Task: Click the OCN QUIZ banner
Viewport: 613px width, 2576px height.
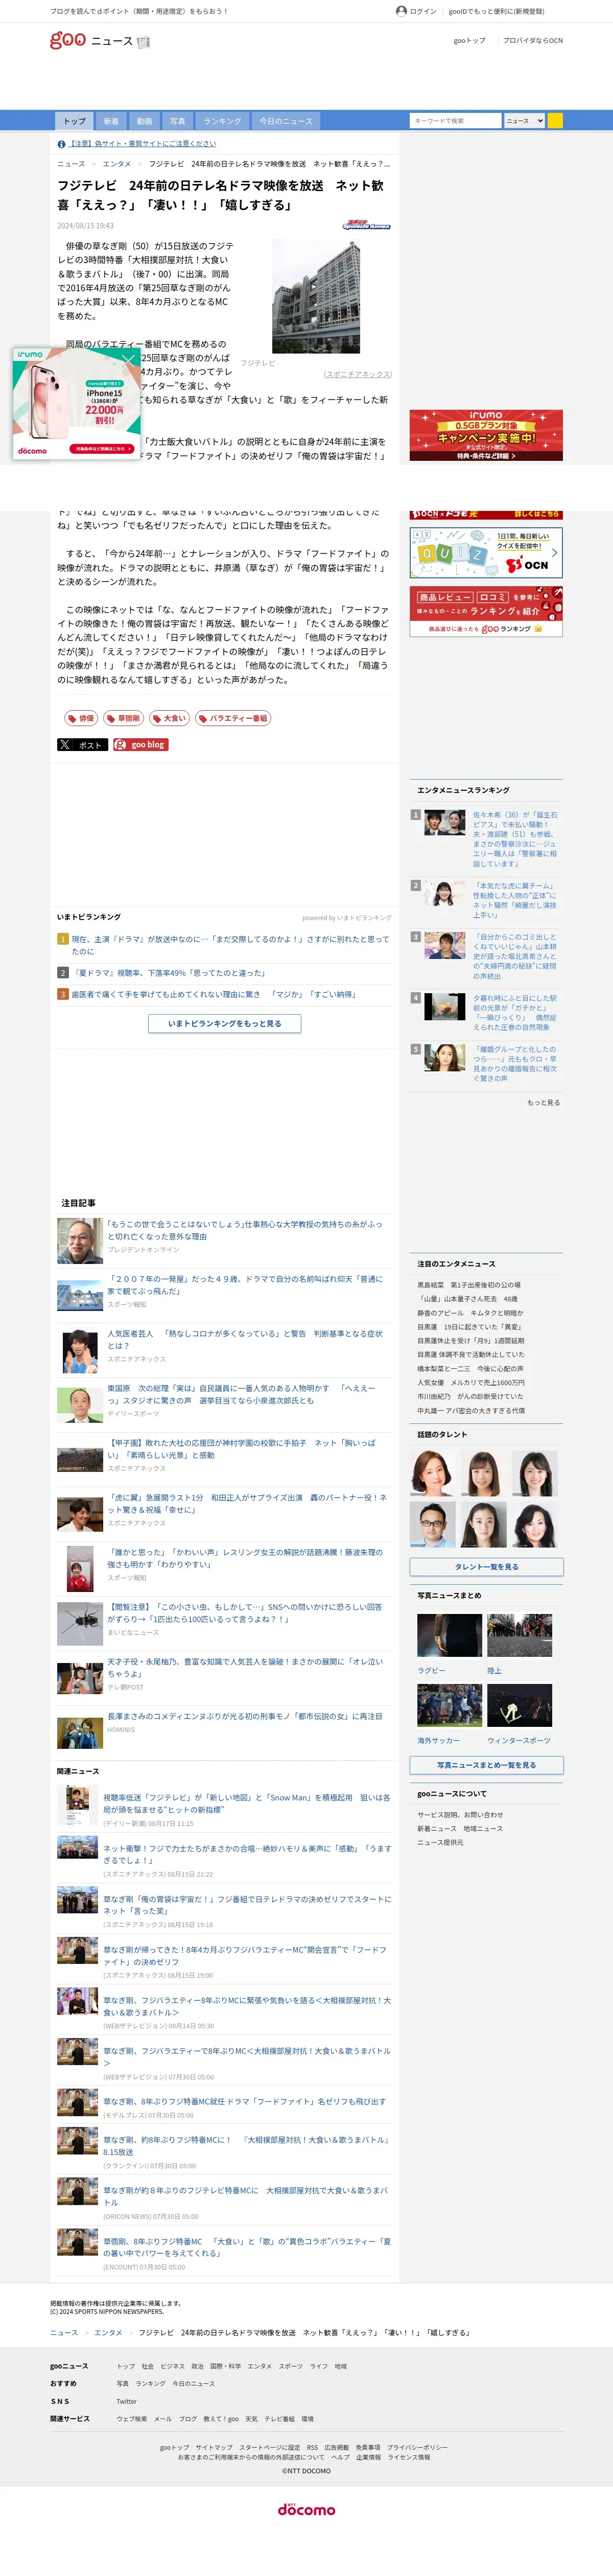Action: (486, 553)
